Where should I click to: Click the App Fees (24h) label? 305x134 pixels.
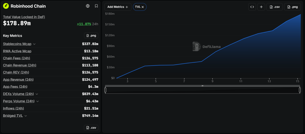tap(15, 87)
